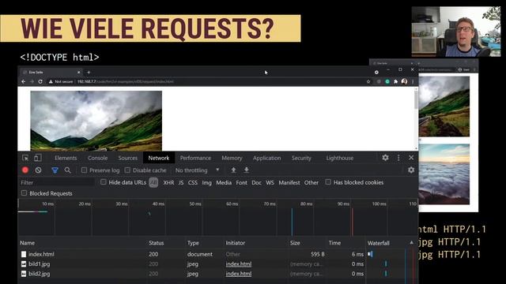Sort requests by Status column header
The width and height of the screenshot is (506, 284).
click(x=157, y=243)
